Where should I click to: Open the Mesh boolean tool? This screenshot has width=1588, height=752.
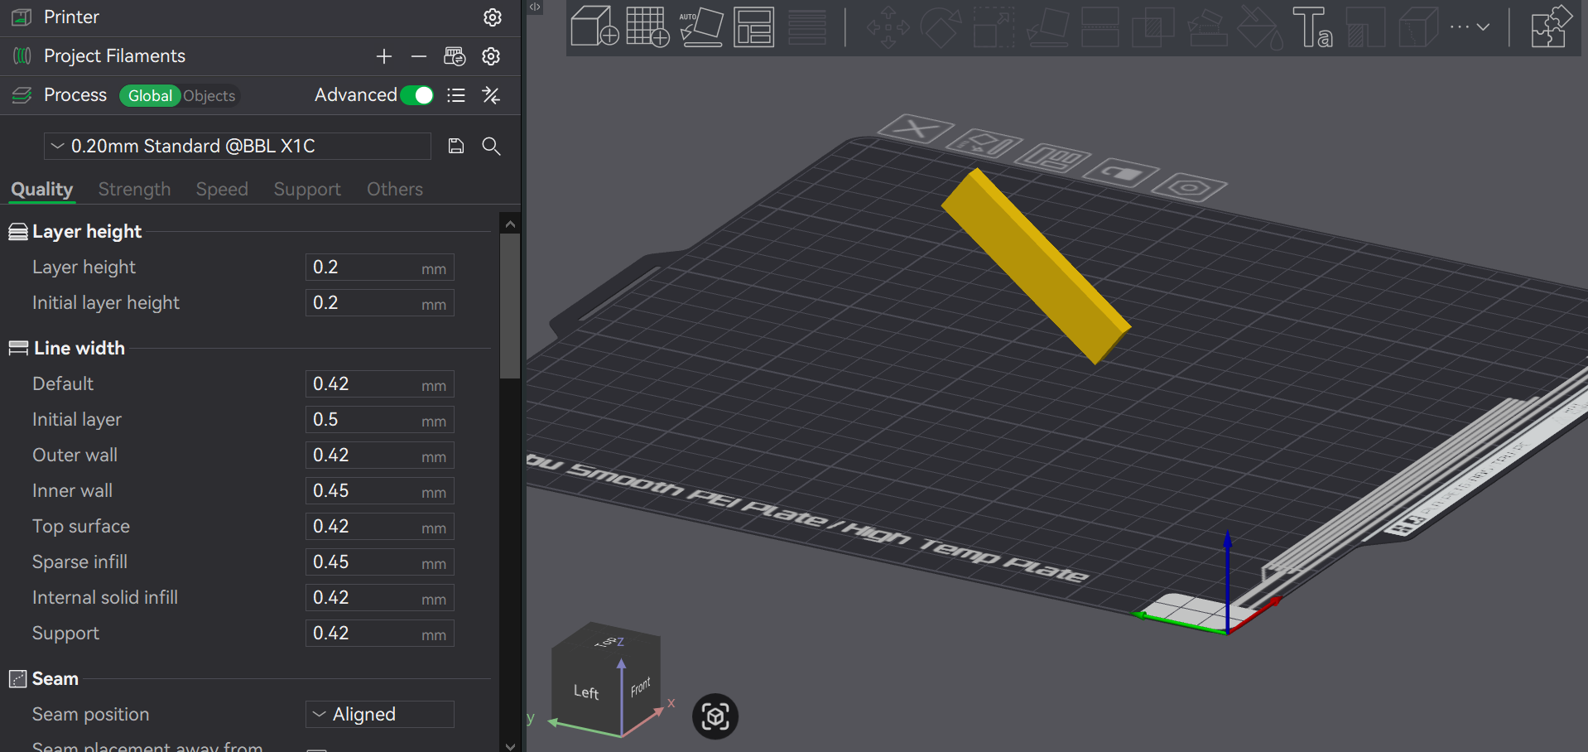click(x=1153, y=27)
